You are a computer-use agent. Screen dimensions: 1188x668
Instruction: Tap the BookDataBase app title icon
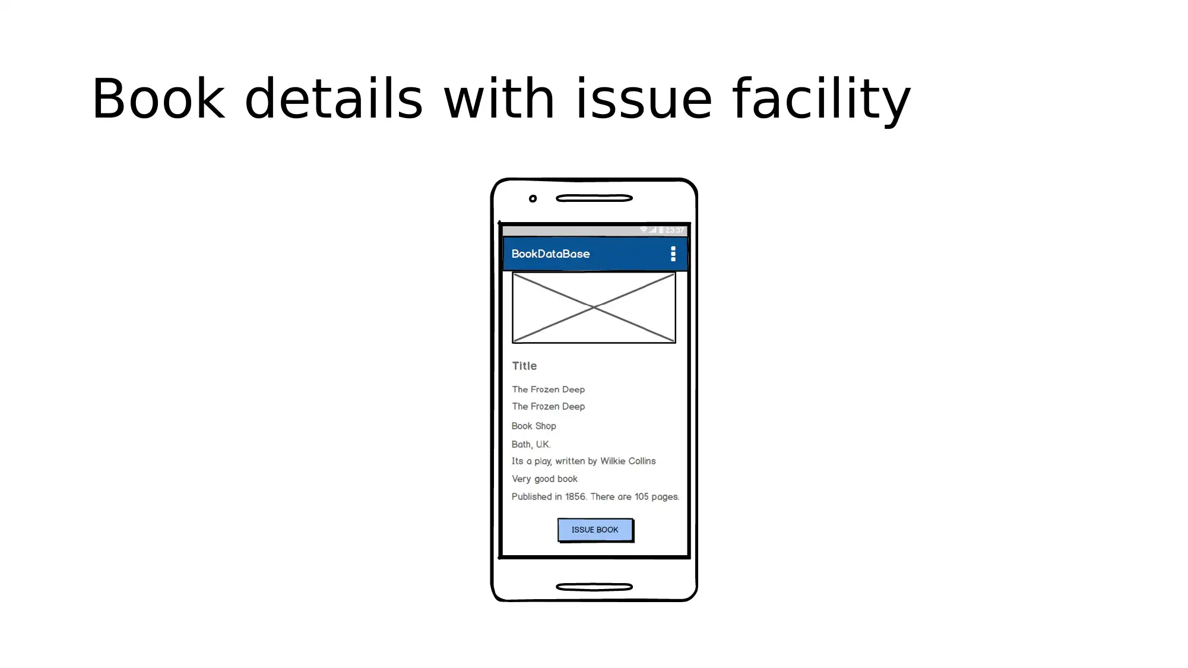[551, 254]
